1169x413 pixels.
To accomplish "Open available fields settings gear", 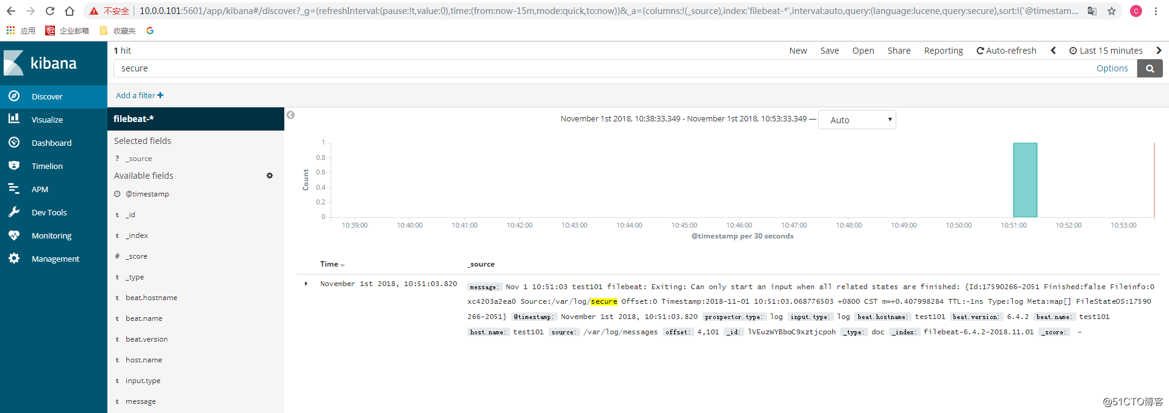I will tap(270, 176).
